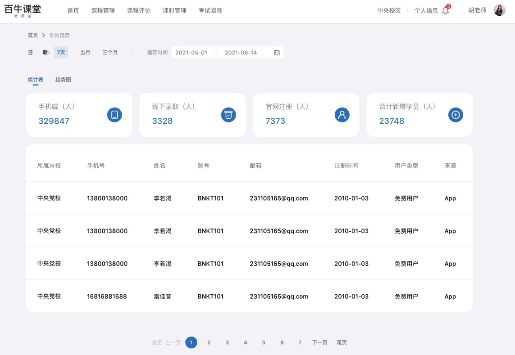Click the 邮箱 column header
The image size is (515, 355).
[255, 166]
